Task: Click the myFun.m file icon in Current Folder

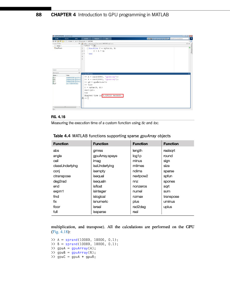Action: pos(55,48)
